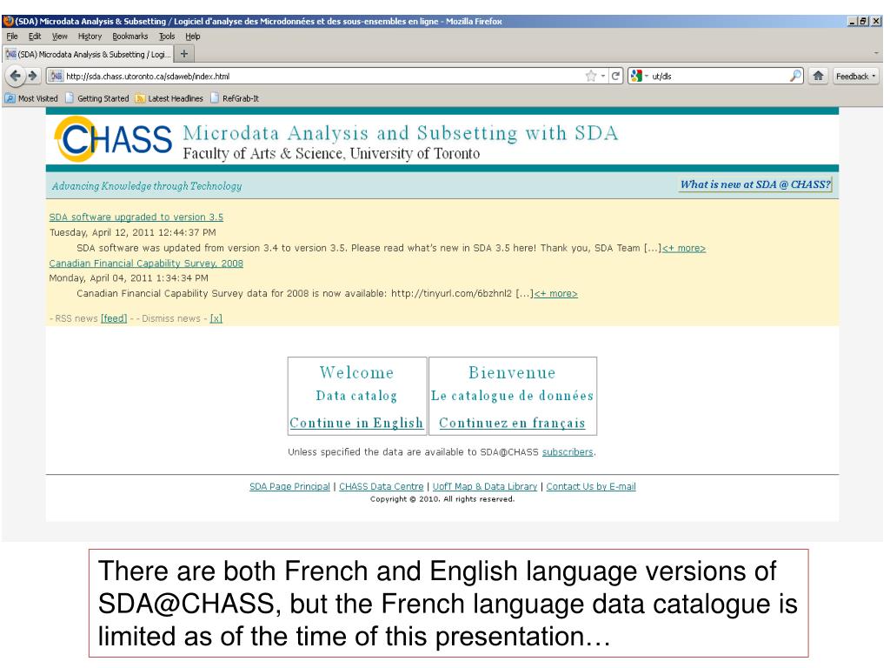Click 'Tuesday, April 12, 2011 12:44:37 PM' date text
This screenshot has height=668, width=890.
[132, 232]
